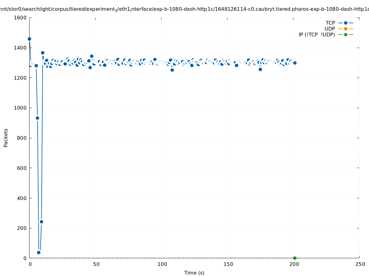The image size is (369, 277).
Task: Select the TCP data point near 930 packets
Action: point(37,118)
